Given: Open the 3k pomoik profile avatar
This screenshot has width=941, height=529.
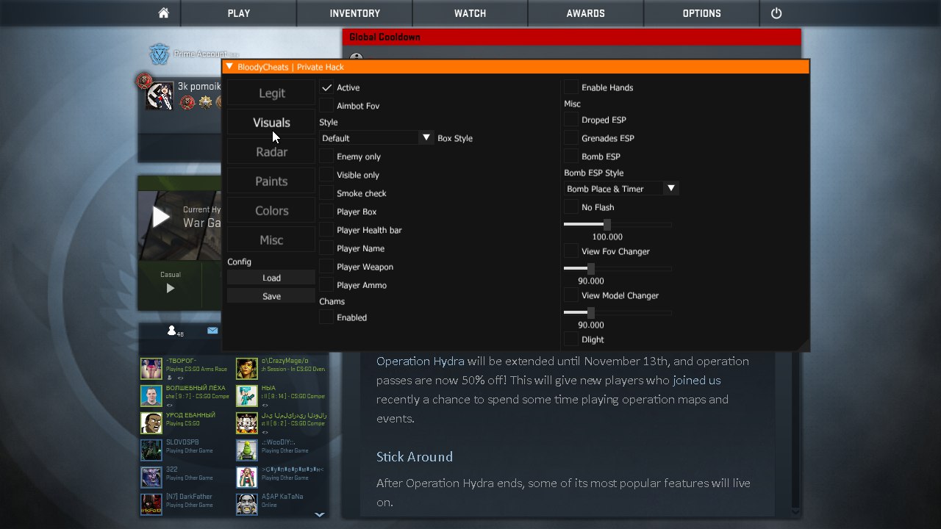Looking at the screenshot, I should (160, 96).
